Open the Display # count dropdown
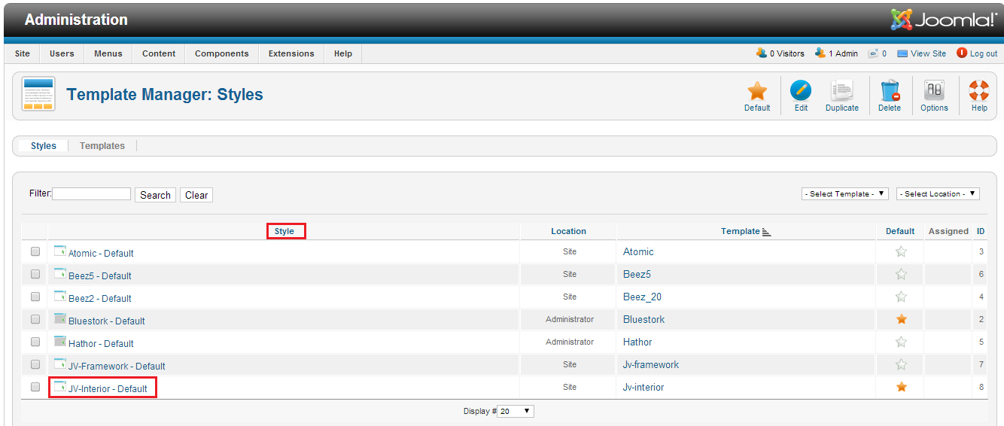Image resolution: width=1004 pixels, height=426 pixels. 516,411
